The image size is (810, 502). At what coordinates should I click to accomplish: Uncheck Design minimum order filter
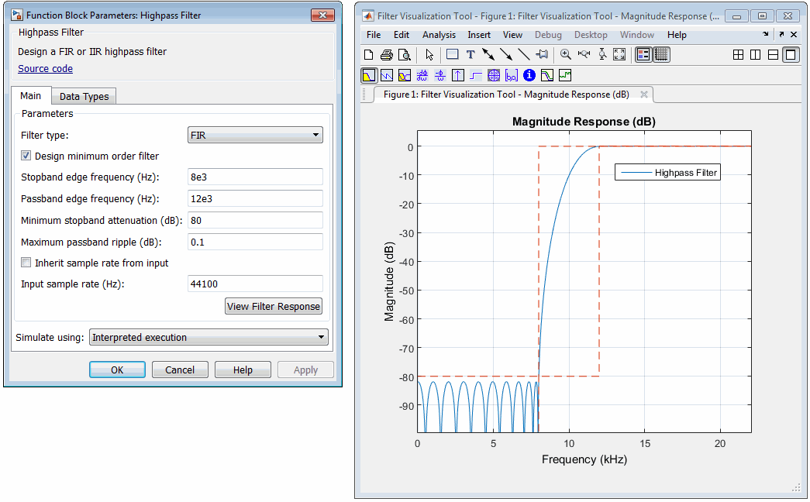tap(26, 156)
